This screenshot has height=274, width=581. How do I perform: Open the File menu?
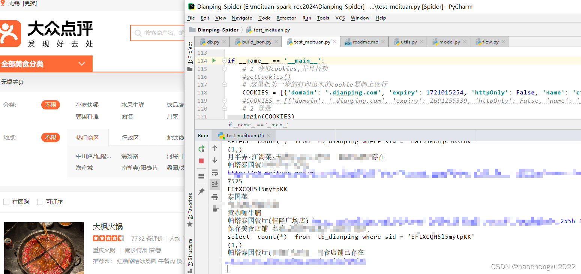point(191,18)
